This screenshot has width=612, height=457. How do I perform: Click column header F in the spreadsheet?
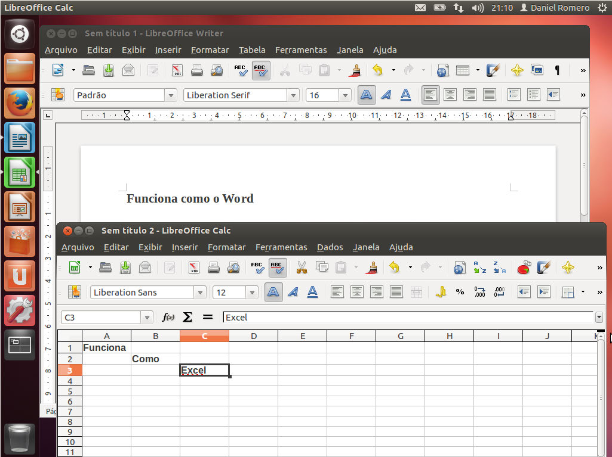click(351, 337)
